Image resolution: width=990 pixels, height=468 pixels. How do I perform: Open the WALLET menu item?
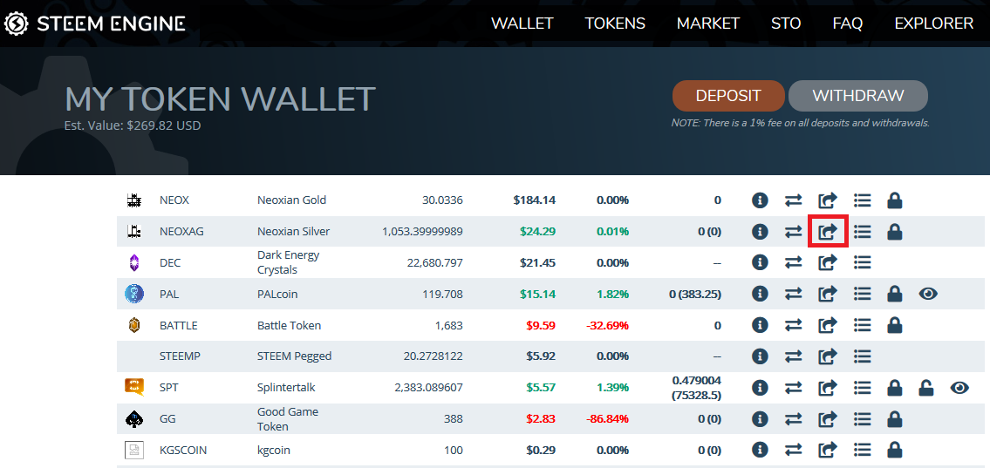[522, 24]
